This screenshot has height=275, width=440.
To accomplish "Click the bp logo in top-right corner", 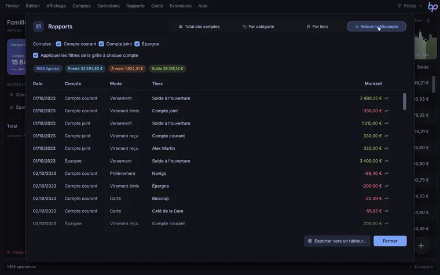I will pyautogui.click(x=432, y=6).
